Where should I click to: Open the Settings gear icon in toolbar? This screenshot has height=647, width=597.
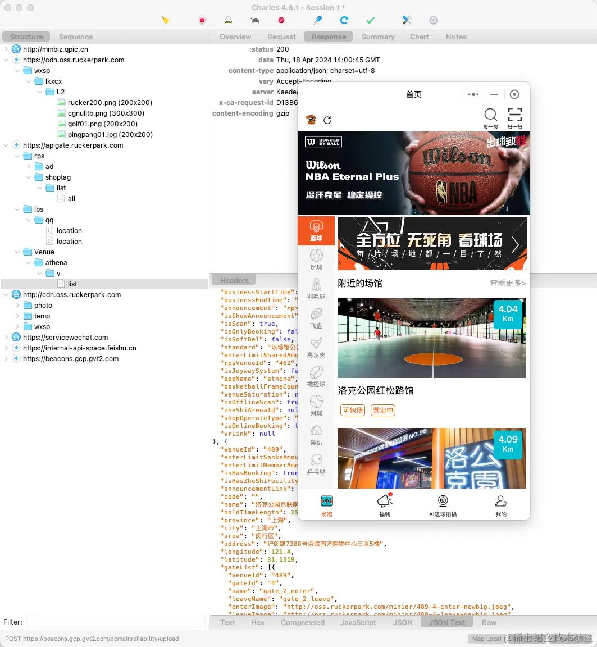[433, 20]
